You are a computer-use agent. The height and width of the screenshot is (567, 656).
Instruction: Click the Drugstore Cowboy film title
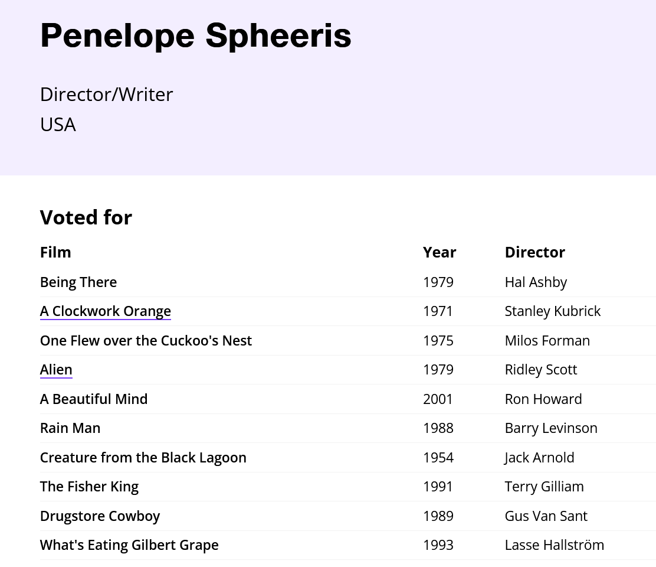coord(100,516)
